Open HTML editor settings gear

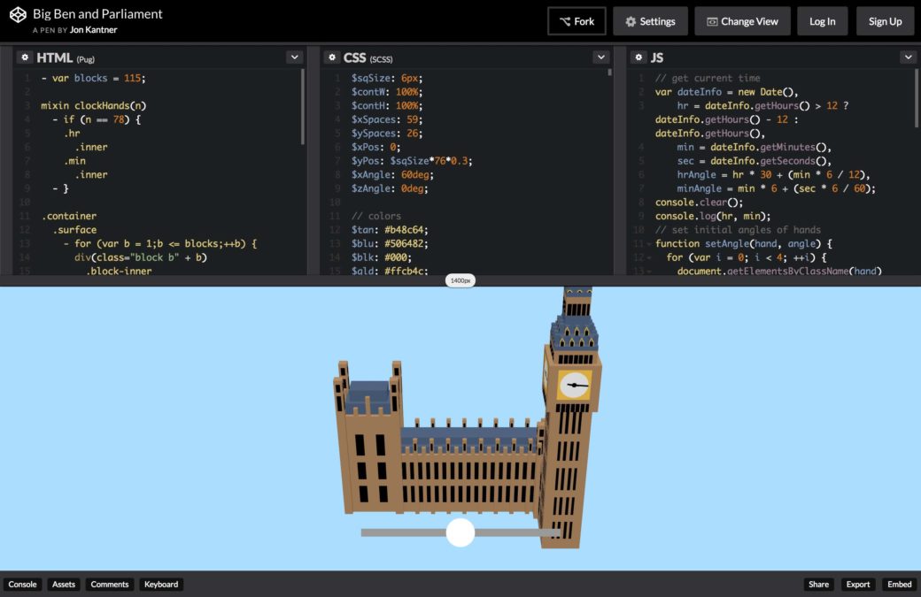tap(25, 57)
